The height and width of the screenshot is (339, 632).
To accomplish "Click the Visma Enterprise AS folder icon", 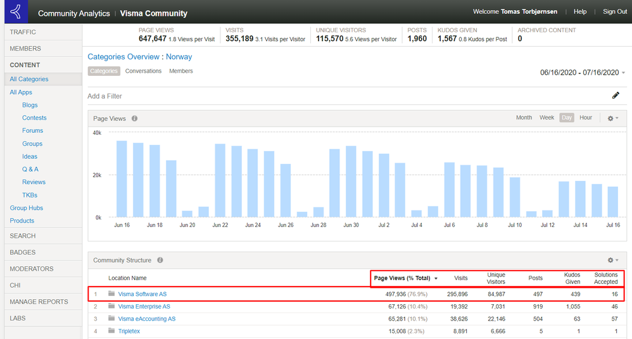I will point(111,306).
